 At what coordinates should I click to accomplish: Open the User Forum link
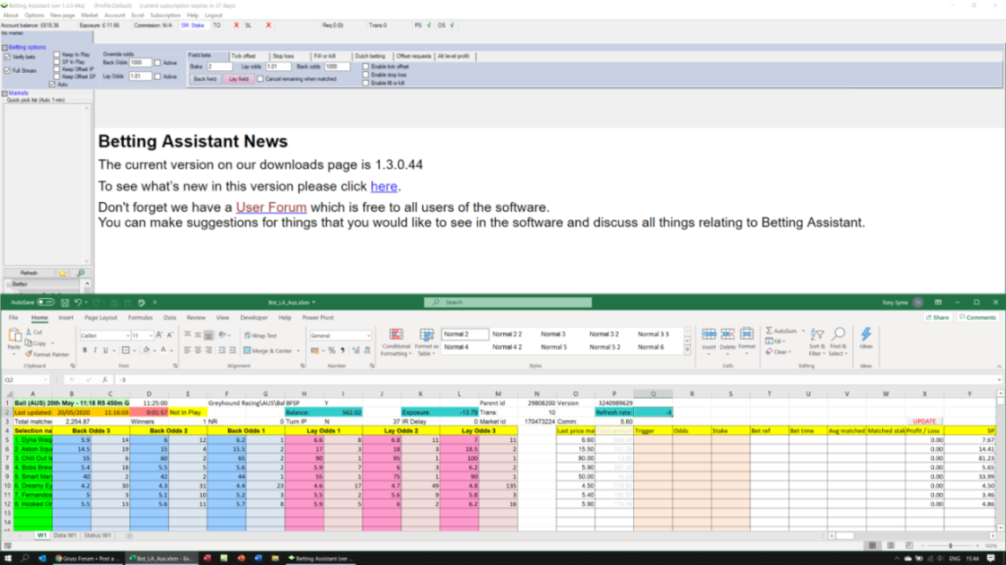coord(271,207)
